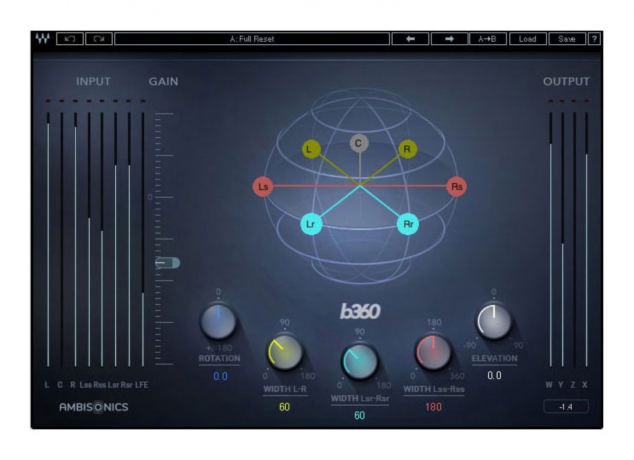The width and height of the screenshot is (634, 460).
Task: Edit the Width Lsr-Rsr value 60
Action: tap(360, 416)
